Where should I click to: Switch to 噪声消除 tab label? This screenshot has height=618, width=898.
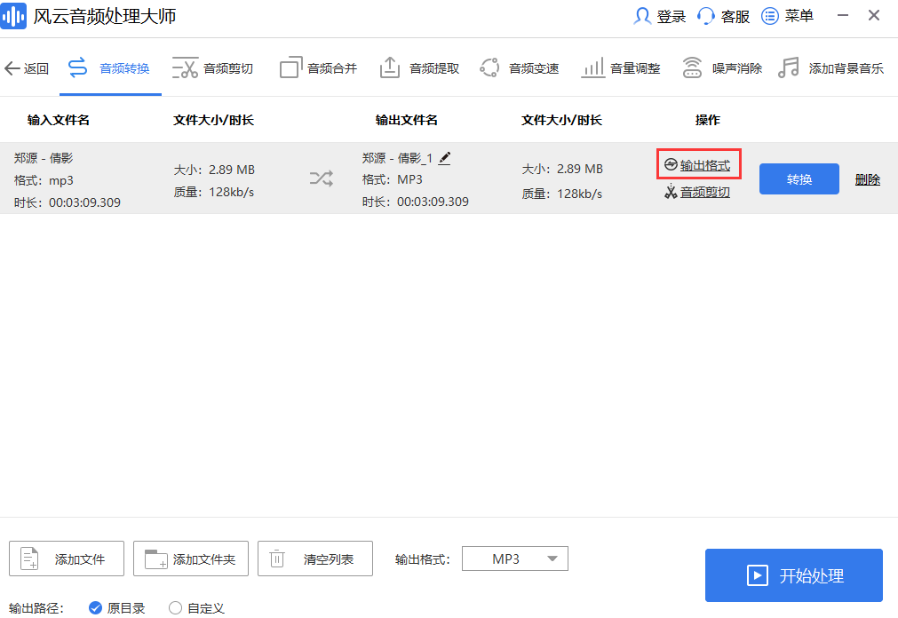coord(737,68)
